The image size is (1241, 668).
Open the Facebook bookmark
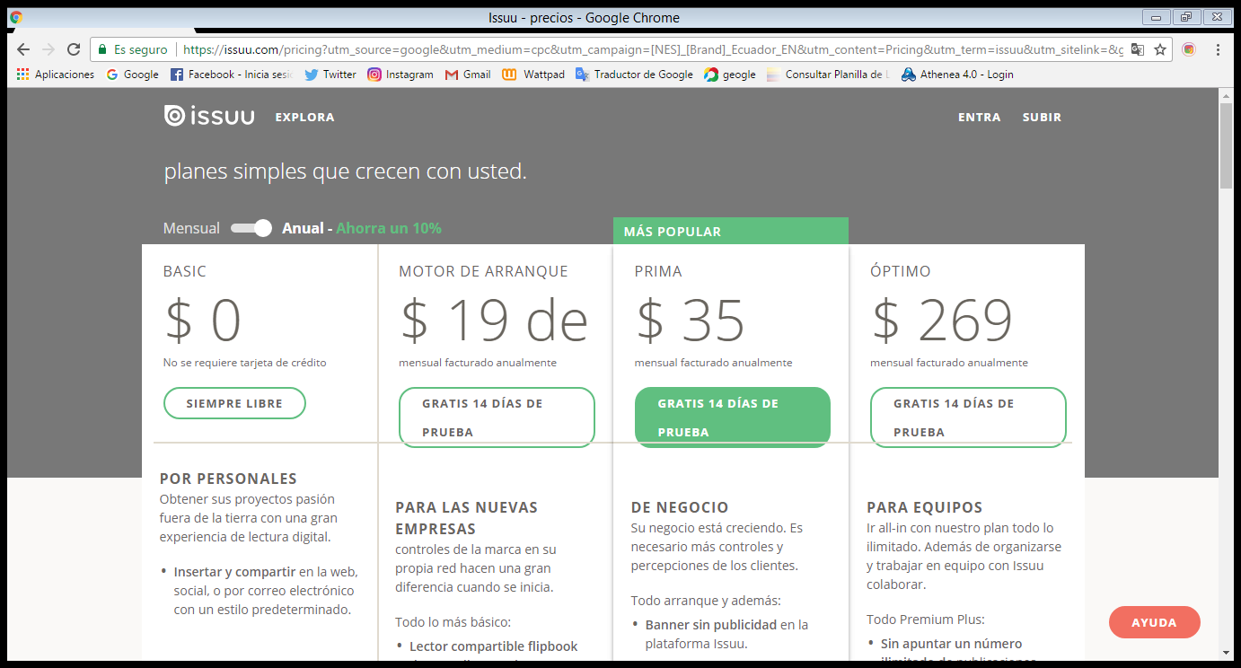click(x=232, y=75)
